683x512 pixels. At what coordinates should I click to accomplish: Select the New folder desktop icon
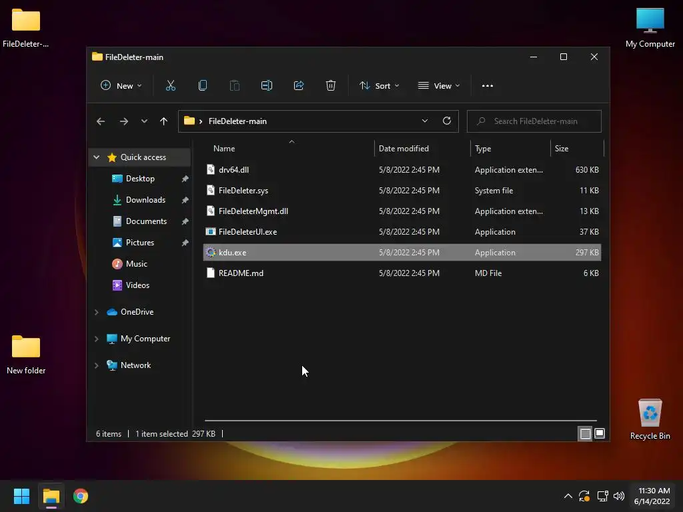pos(26,354)
